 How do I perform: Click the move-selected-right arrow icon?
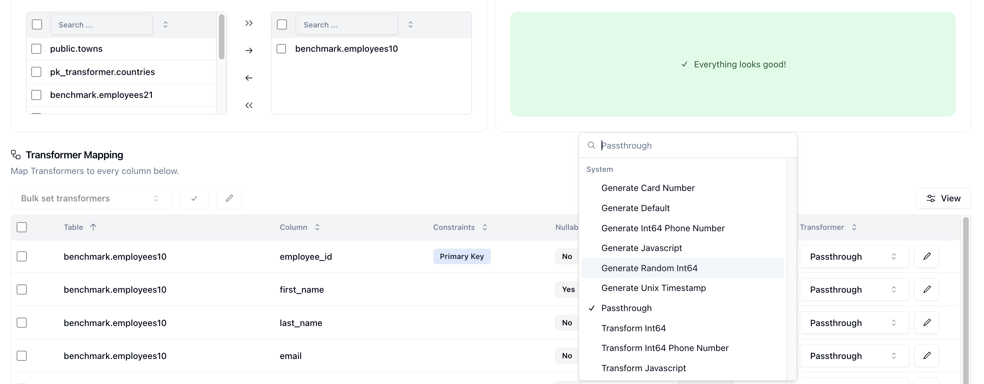[x=249, y=50]
